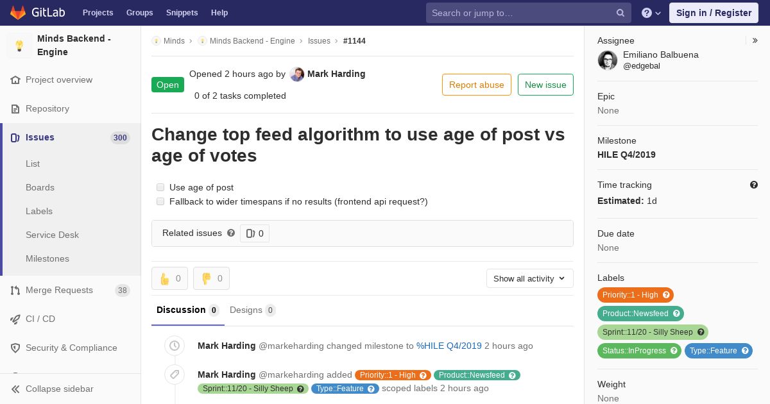Screen dimensions: 770x404
Task: Open Merge Requests from sidebar
Action: [59, 290]
